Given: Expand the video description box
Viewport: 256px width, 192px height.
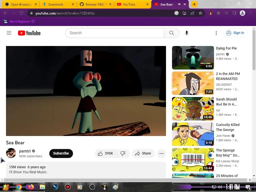Looking at the screenshot, I should pos(86,170).
